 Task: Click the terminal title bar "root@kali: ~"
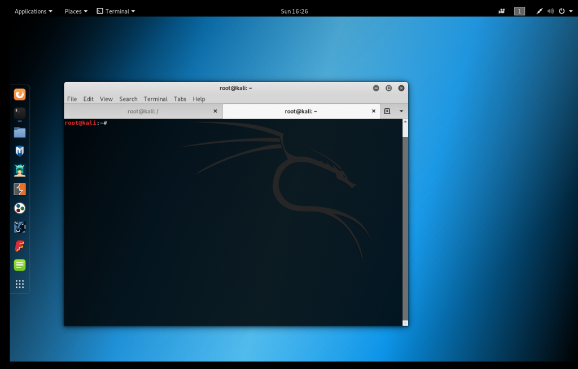click(x=236, y=88)
